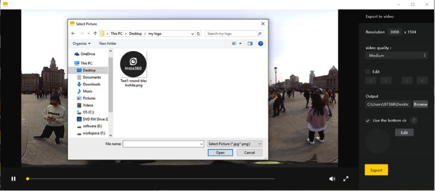The width and height of the screenshot is (435, 191).
Task: Open the Pictures folder
Action: pyautogui.click(x=86, y=98)
